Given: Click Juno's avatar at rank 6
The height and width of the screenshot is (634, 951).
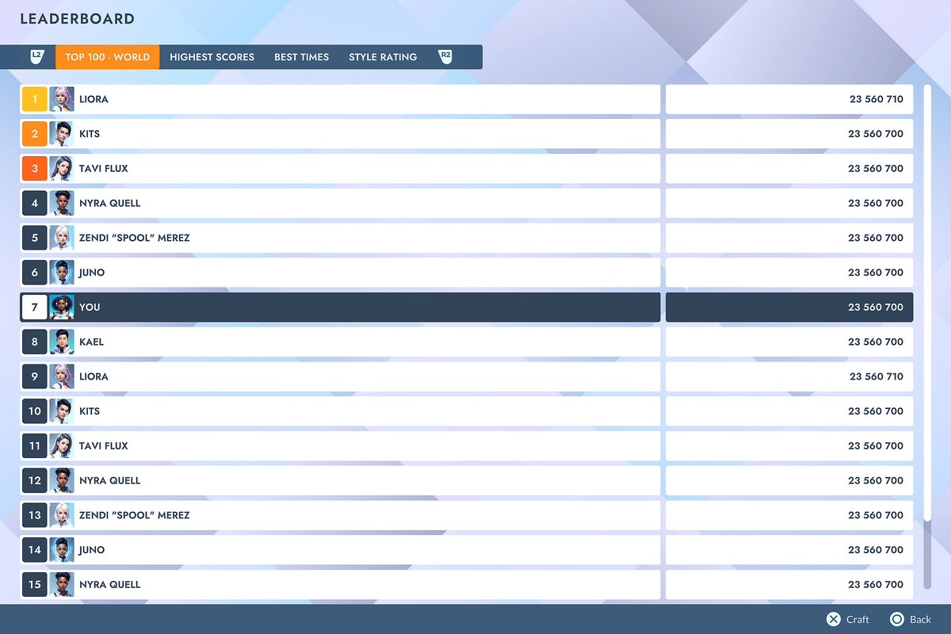Looking at the screenshot, I should tap(62, 272).
